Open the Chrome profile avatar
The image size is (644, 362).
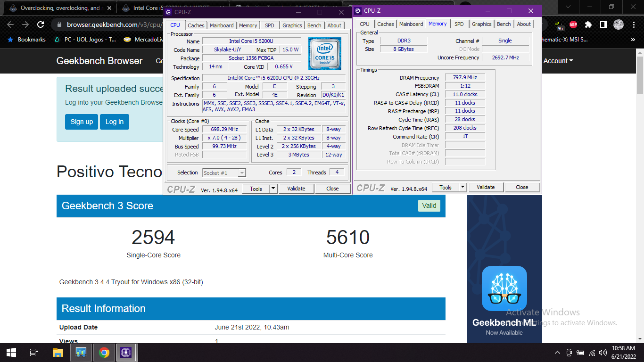619,25
